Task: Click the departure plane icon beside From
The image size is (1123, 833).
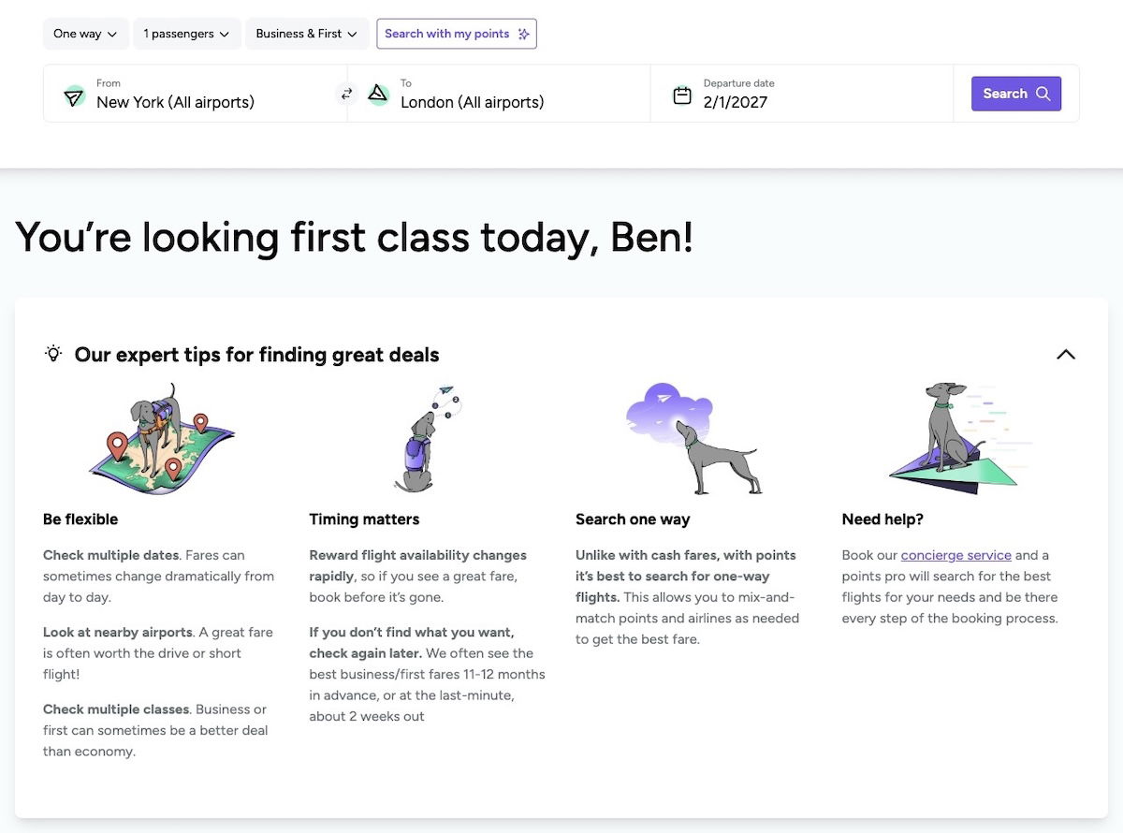Action: 74,95
